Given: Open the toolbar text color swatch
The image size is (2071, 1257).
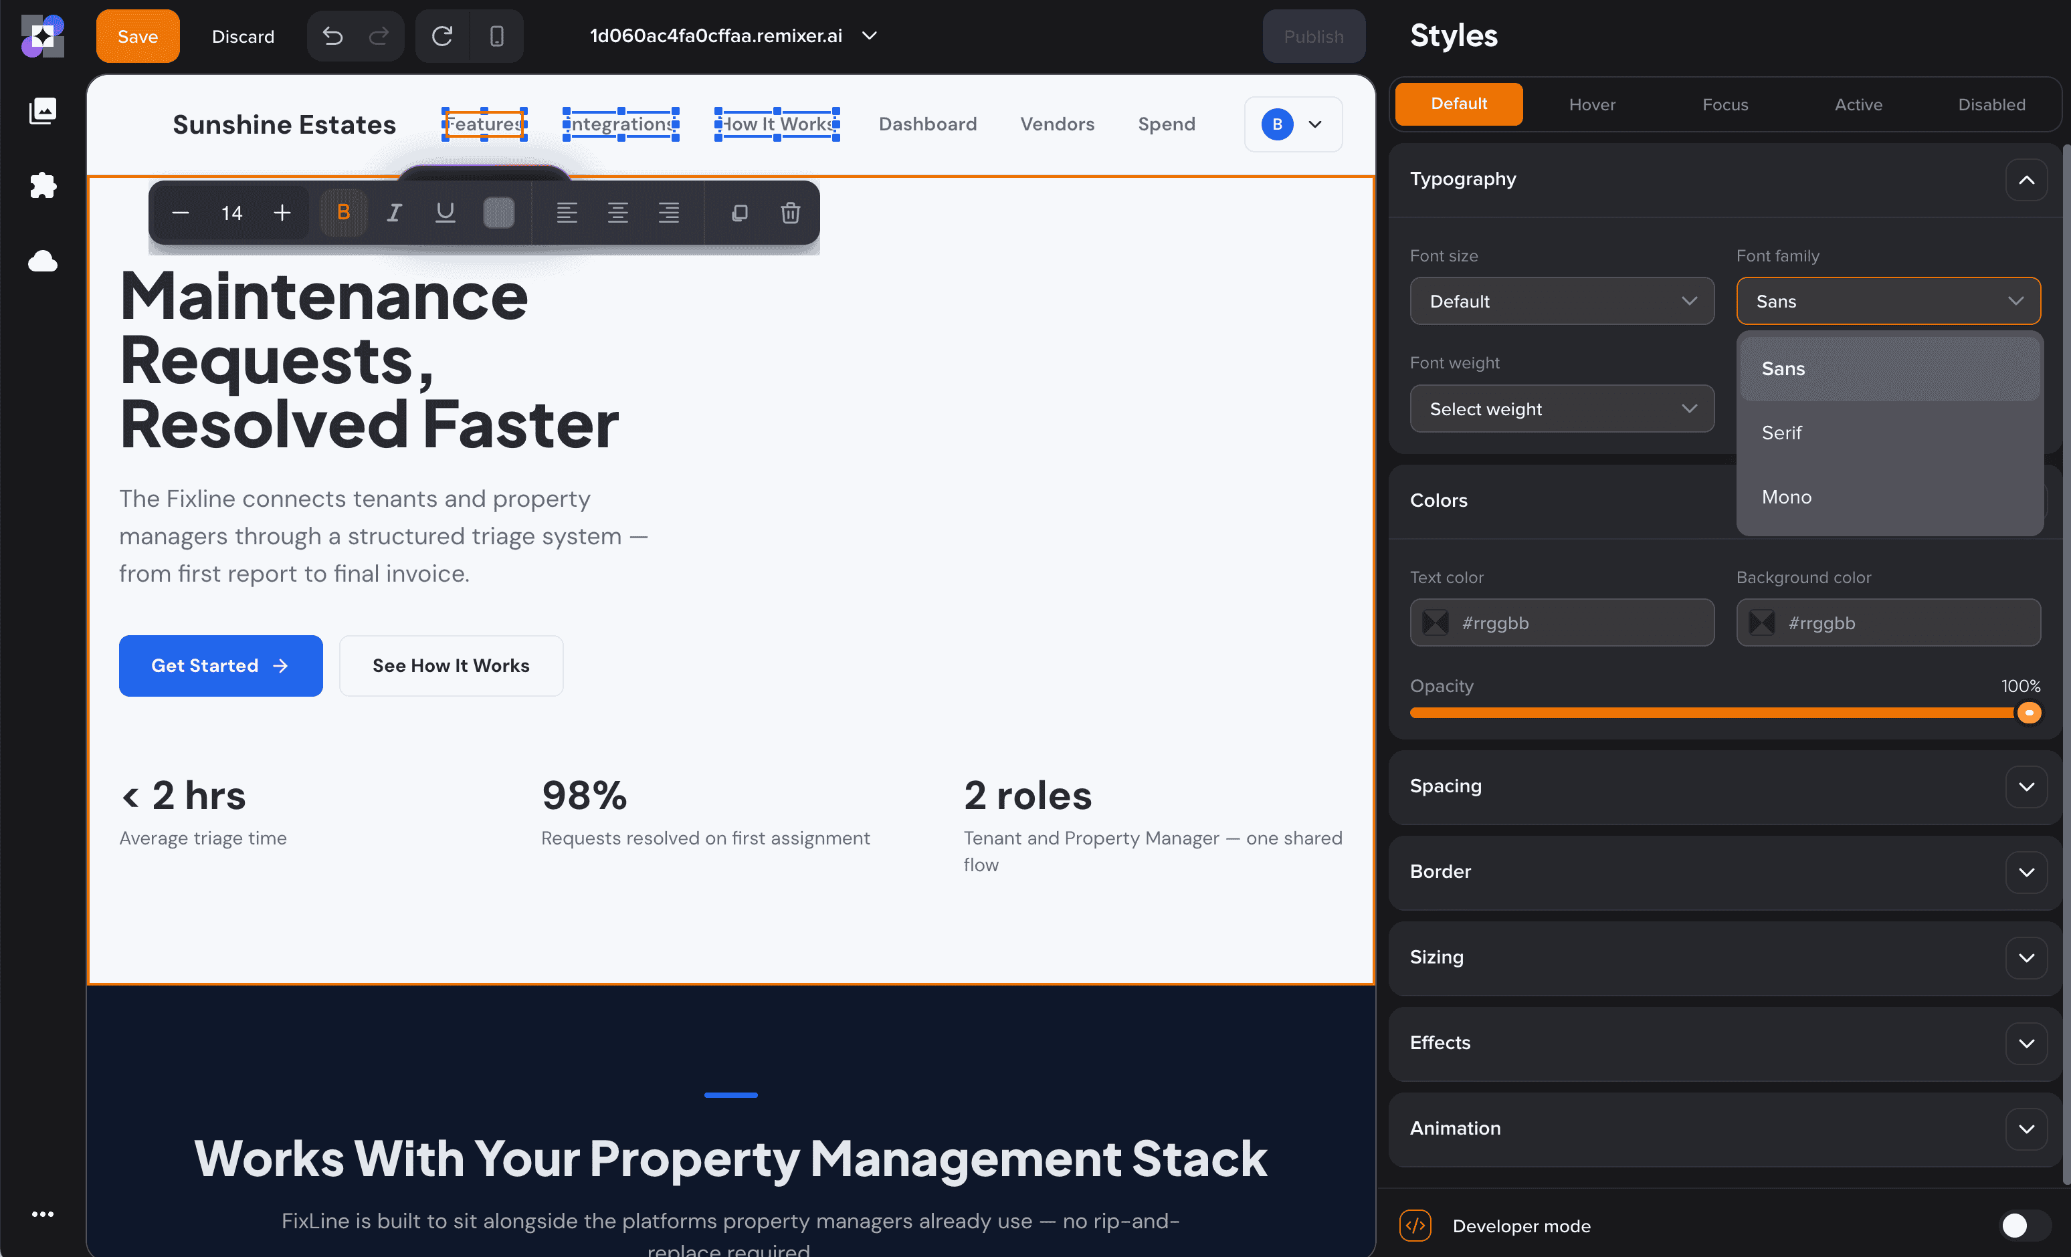Looking at the screenshot, I should point(498,213).
